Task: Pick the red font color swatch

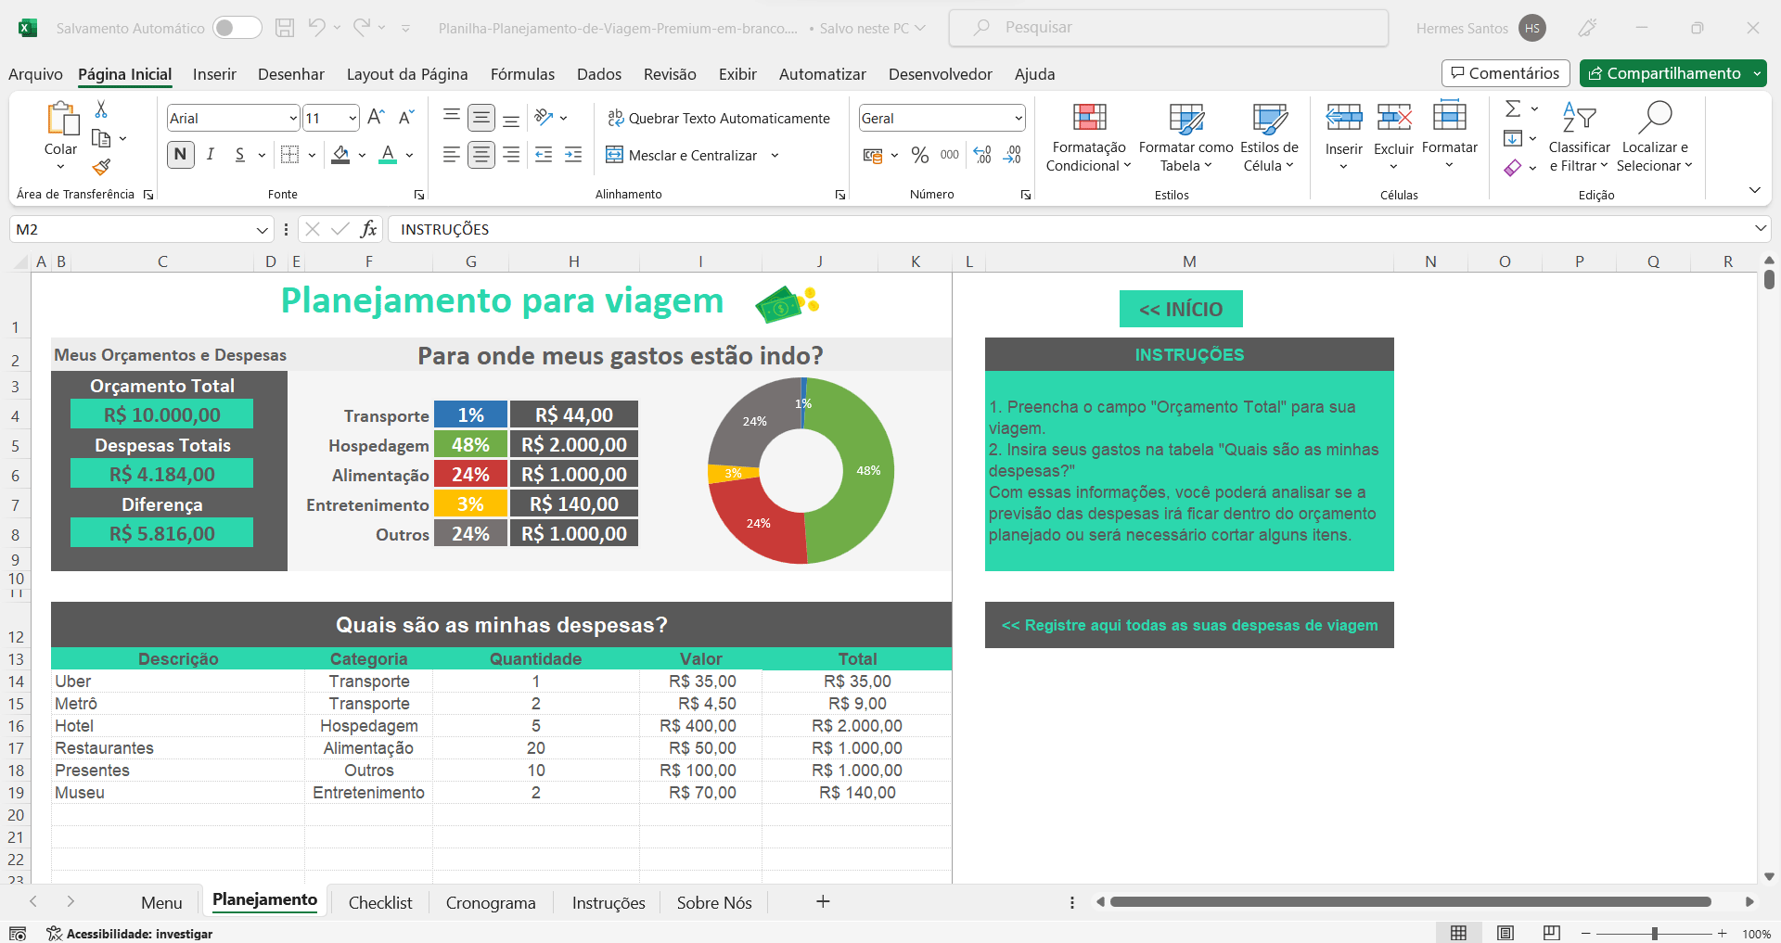Action: (x=388, y=161)
